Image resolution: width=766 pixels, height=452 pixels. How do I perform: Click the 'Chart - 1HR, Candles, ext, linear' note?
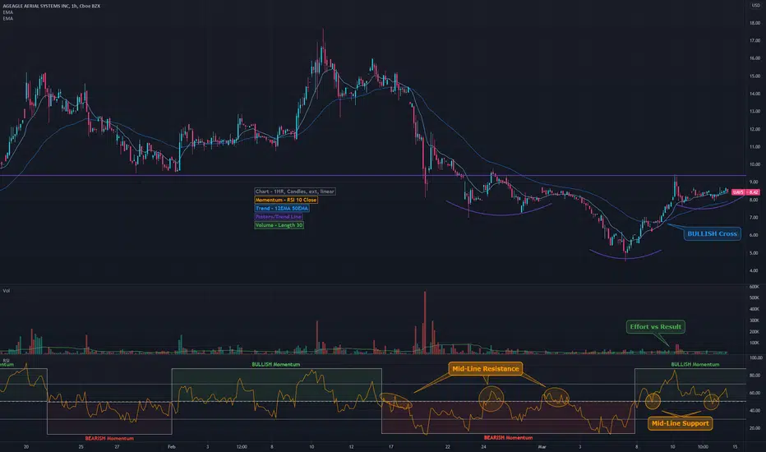point(294,191)
